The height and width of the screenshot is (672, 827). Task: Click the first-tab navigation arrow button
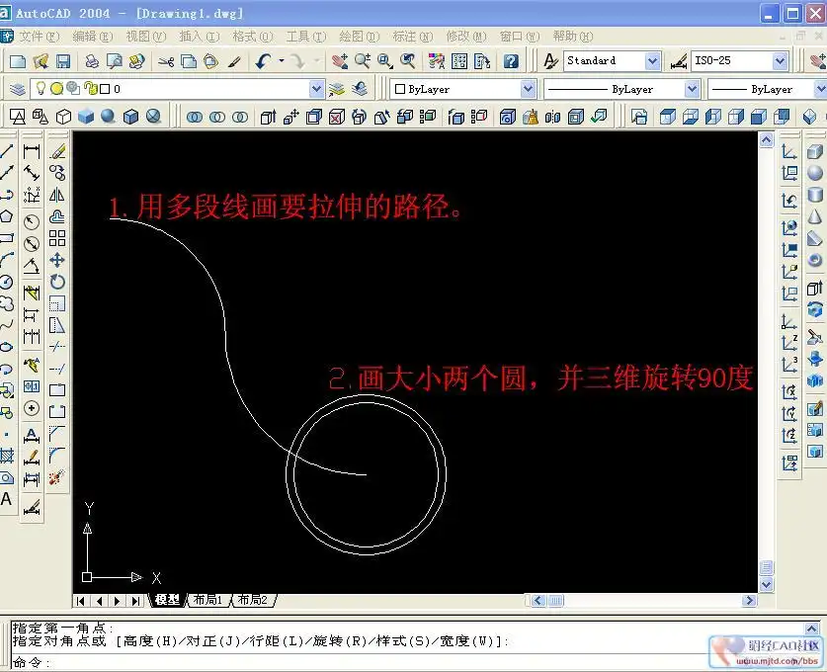(81, 601)
